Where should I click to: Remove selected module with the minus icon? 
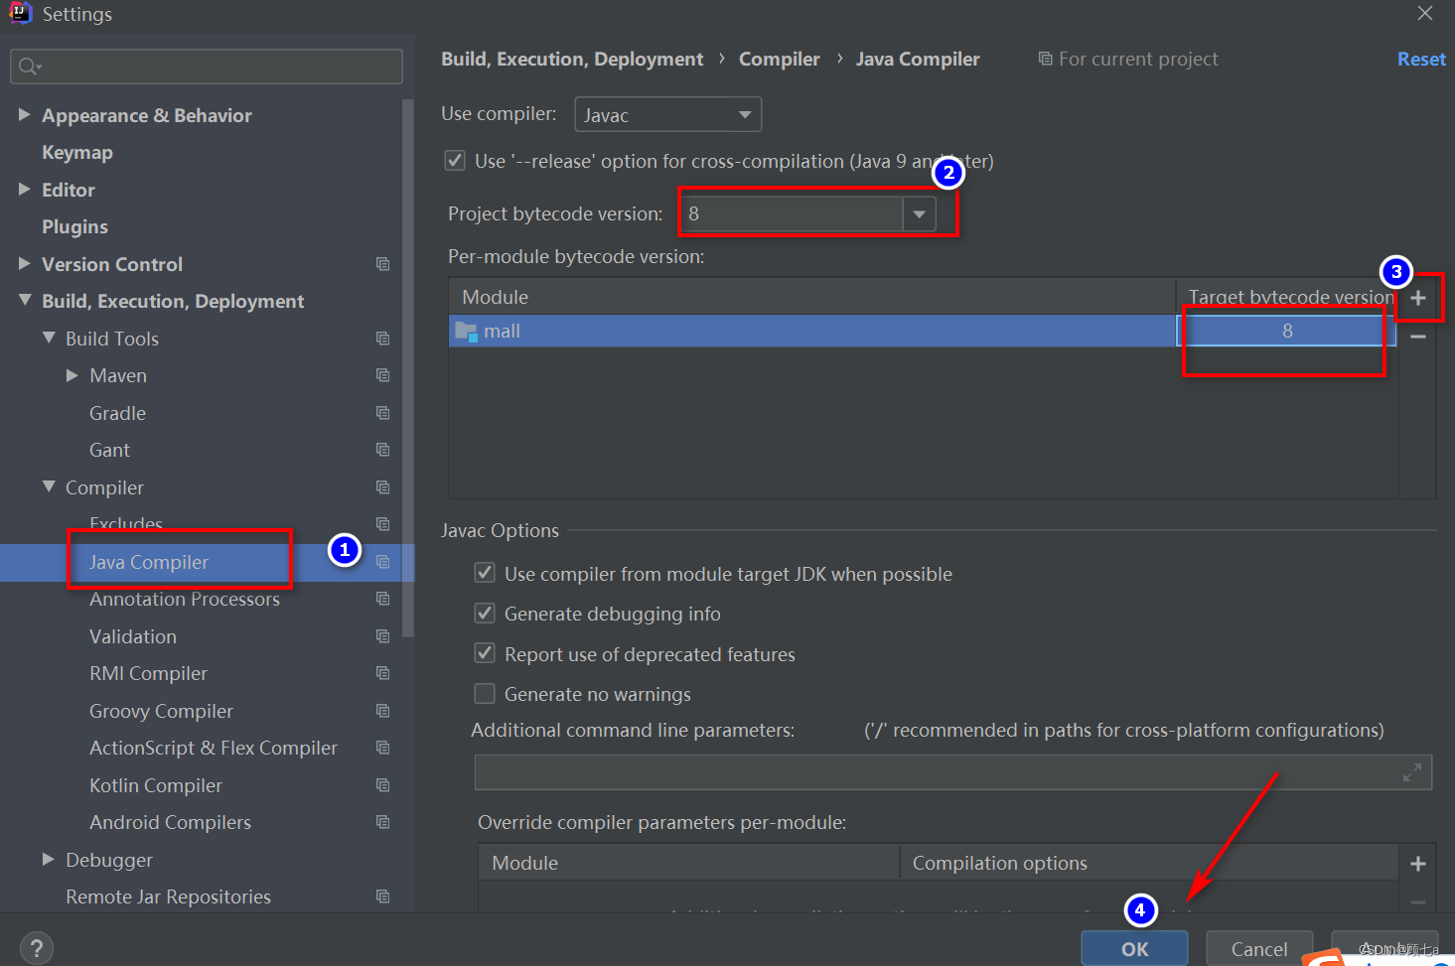pyautogui.click(x=1418, y=337)
